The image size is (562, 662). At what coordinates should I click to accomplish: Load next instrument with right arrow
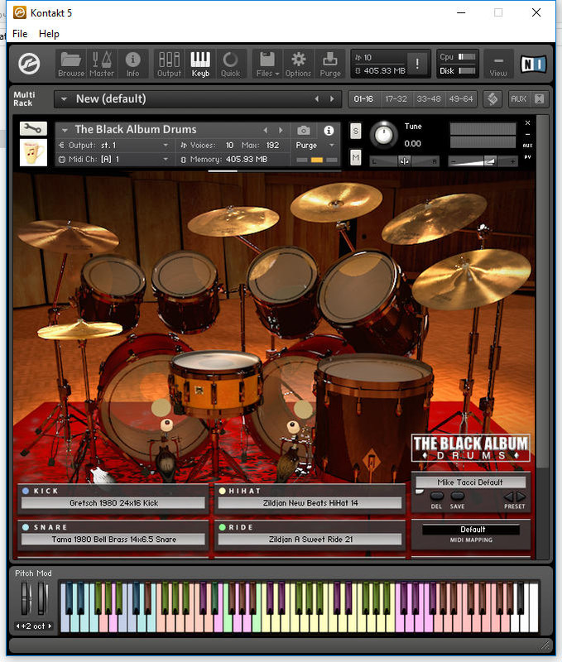click(x=281, y=131)
